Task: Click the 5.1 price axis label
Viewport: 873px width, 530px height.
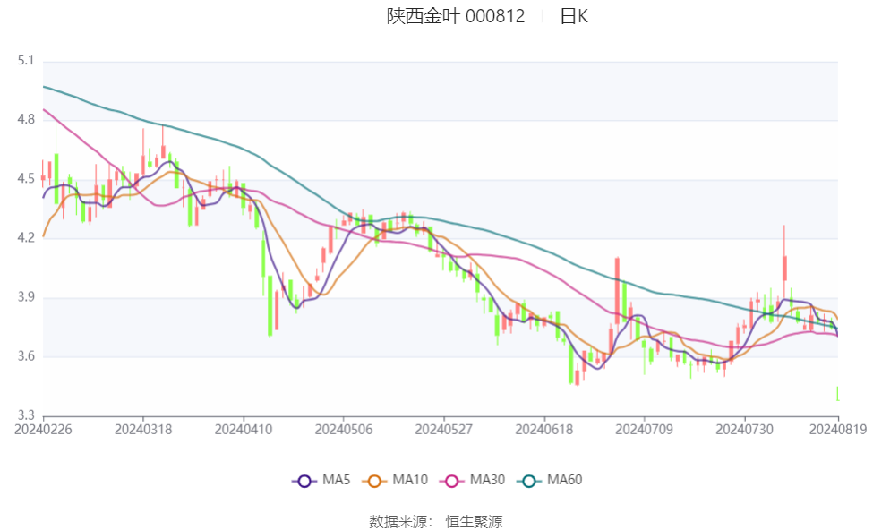Action: pyautogui.click(x=26, y=60)
